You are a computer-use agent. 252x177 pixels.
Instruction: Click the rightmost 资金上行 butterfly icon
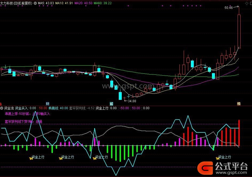tap(218, 158)
